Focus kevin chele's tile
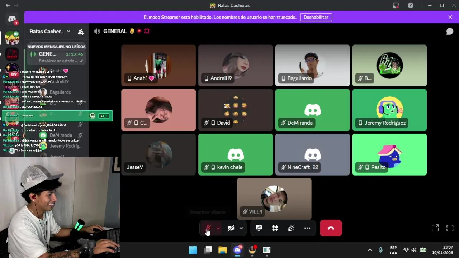The height and width of the screenshot is (258, 459). (236, 154)
